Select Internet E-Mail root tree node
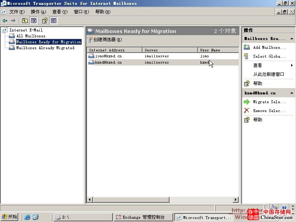Screen dimensions: 296x222 click(26, 30)
